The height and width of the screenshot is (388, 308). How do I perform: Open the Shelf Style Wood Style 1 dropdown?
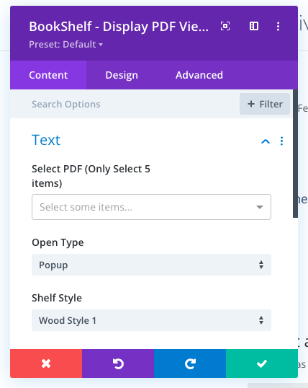tap(151, 320)
